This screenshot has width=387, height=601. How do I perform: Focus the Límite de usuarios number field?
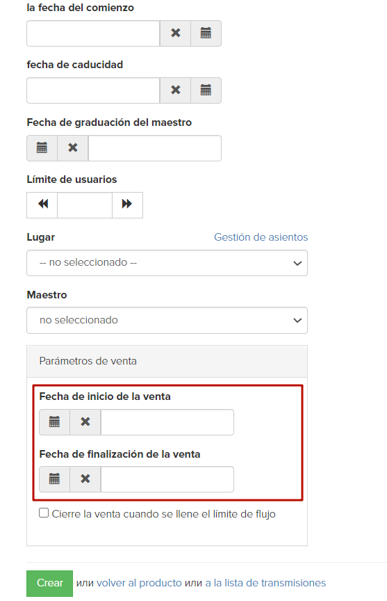(85, 205)
